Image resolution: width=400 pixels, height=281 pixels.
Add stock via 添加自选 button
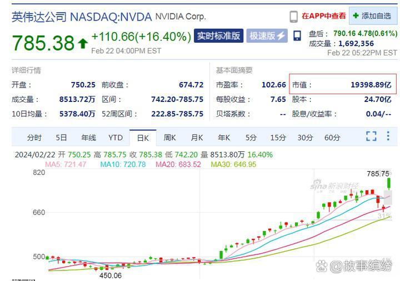[x=373, y=16]
